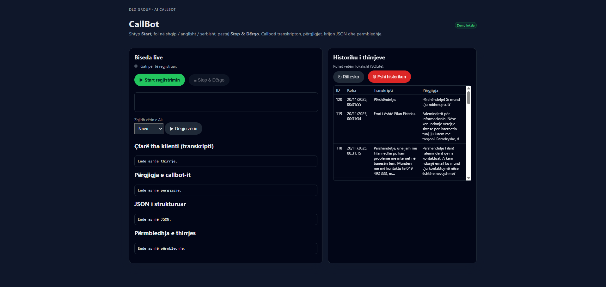Click the structured JSON output box
This screenshot has height=287, width=606.
[226, 219]
